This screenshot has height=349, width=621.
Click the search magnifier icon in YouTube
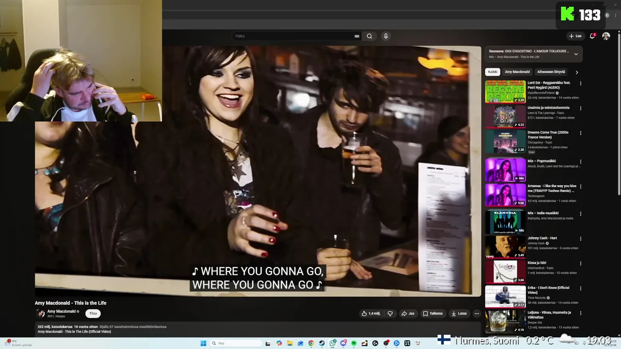click(369, 36)
